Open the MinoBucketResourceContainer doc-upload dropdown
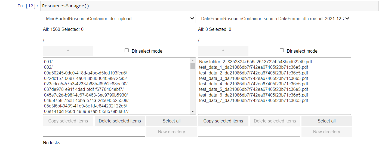382x147 pixels. click(x=119, y=19)
